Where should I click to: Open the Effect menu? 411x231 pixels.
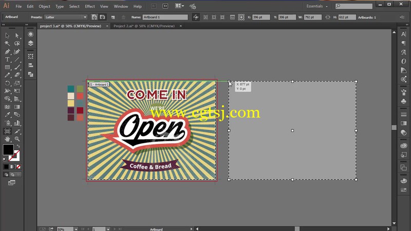tap(90, 6)
